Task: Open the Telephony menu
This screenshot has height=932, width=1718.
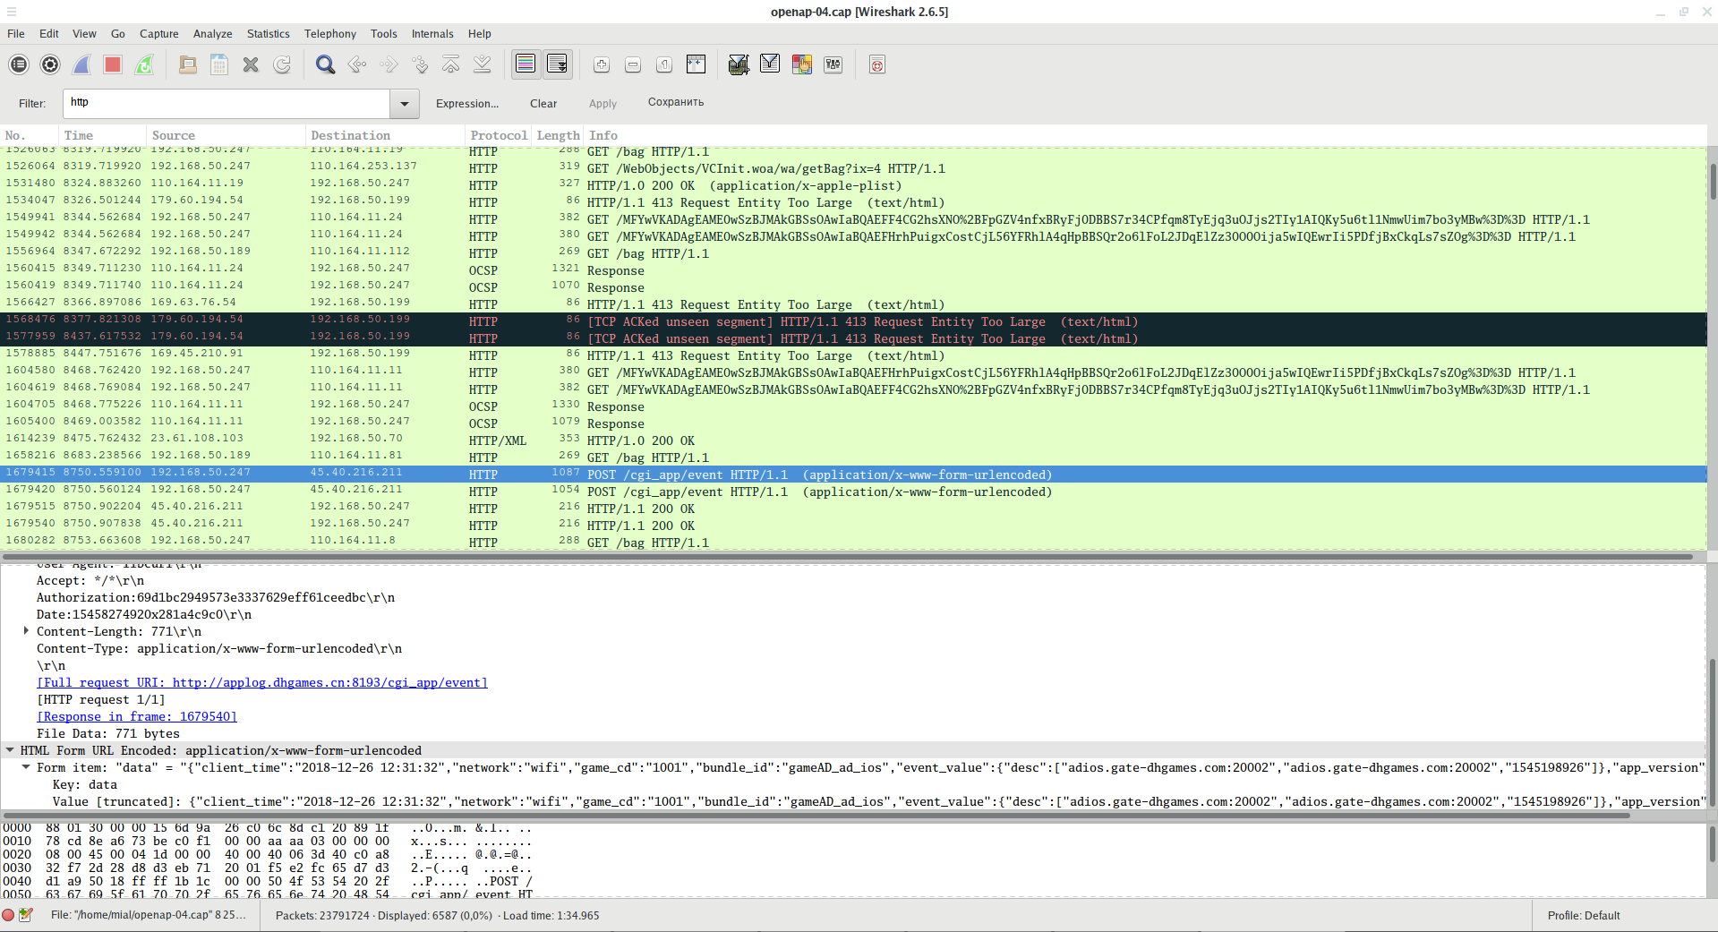Action: pyautogui.click(x=329, y=34)
